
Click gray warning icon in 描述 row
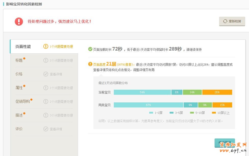click(46, 115)
